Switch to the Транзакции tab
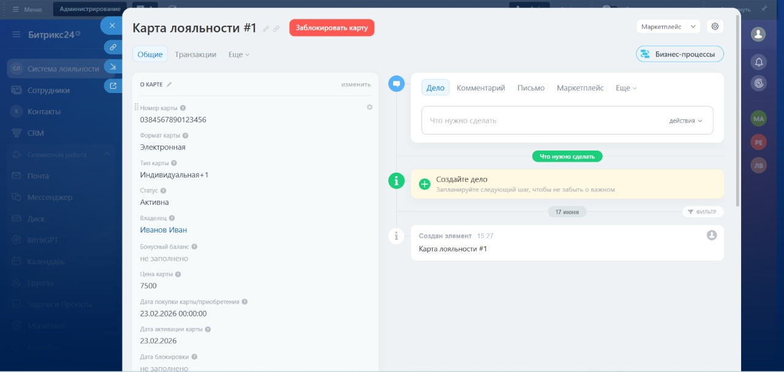784x372 pixels. pos(195,54)
